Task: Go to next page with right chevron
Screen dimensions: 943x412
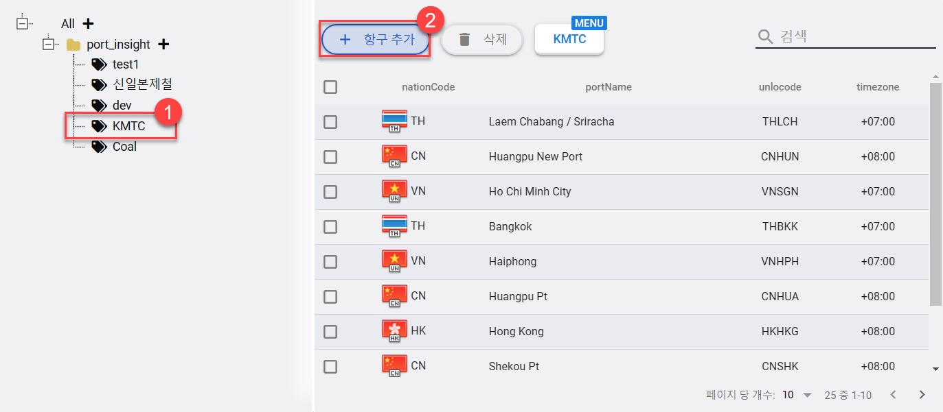Action: click(x=922, y=395)
